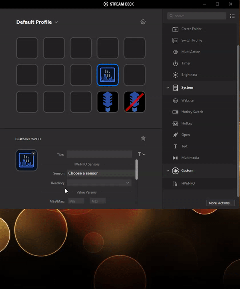The height and width of the screenshot is (289, 240).
Task: Select the HWiNFO graph key on the grid
Action: coord(108,75)
